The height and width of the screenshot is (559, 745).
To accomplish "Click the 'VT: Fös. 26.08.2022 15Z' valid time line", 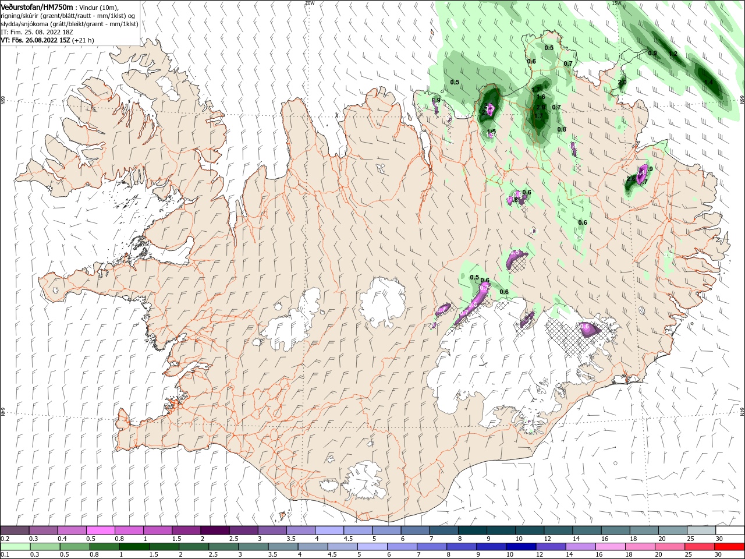I will coord(36,40).
